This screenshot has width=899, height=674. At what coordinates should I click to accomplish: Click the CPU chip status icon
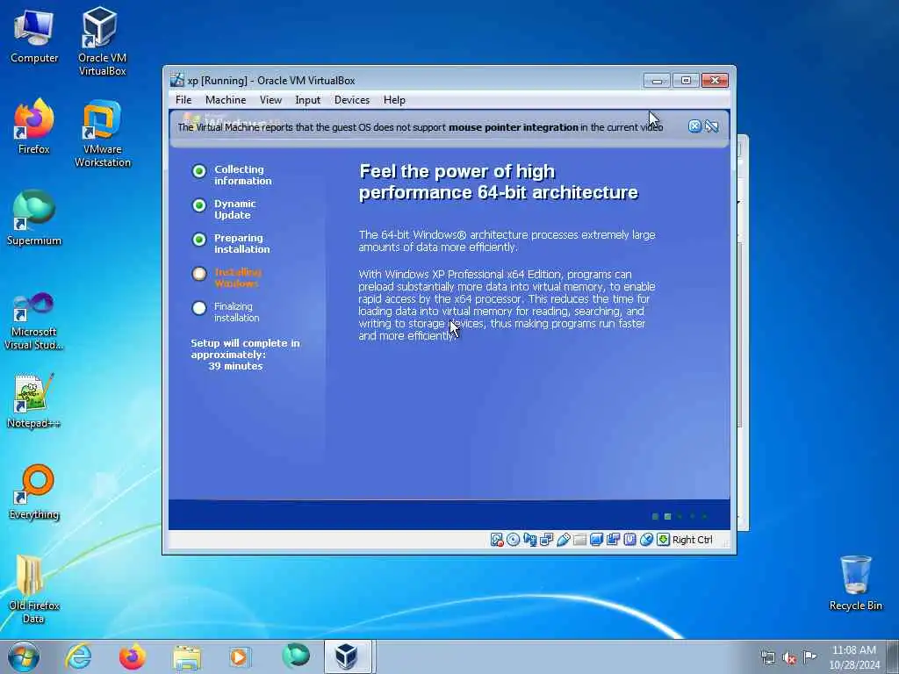(x=629, y=540)
